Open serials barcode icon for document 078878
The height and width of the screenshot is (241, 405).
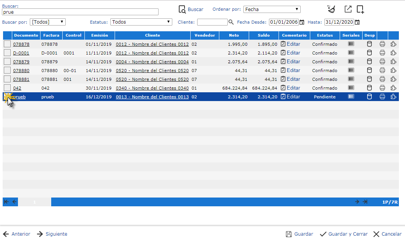point(351,44)
